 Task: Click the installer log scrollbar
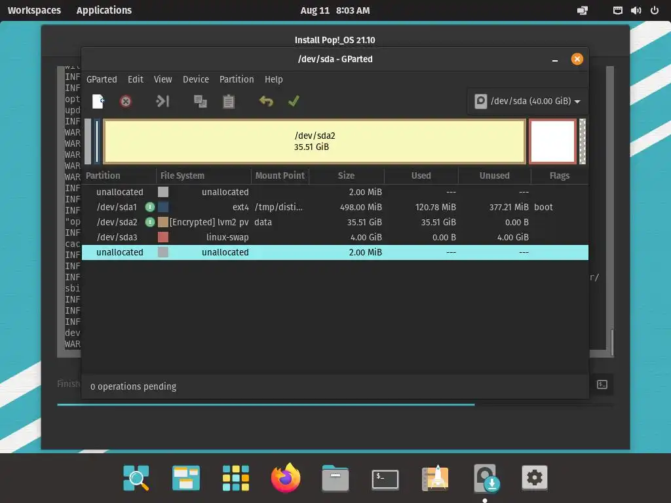point(612,342)
